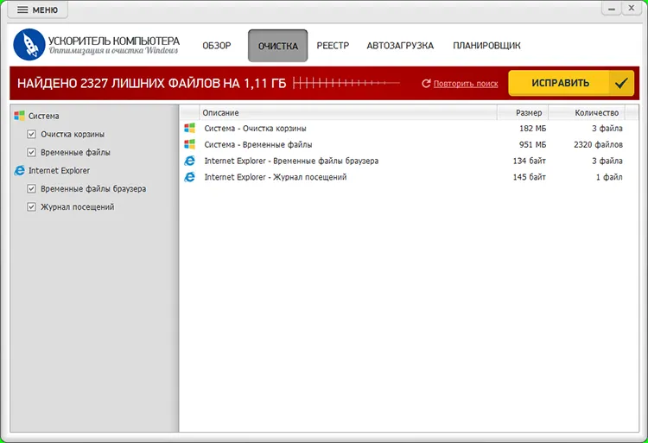648x443 pixels.
Task: Select the Система tree node in sidebar
Action: [43, 116]
